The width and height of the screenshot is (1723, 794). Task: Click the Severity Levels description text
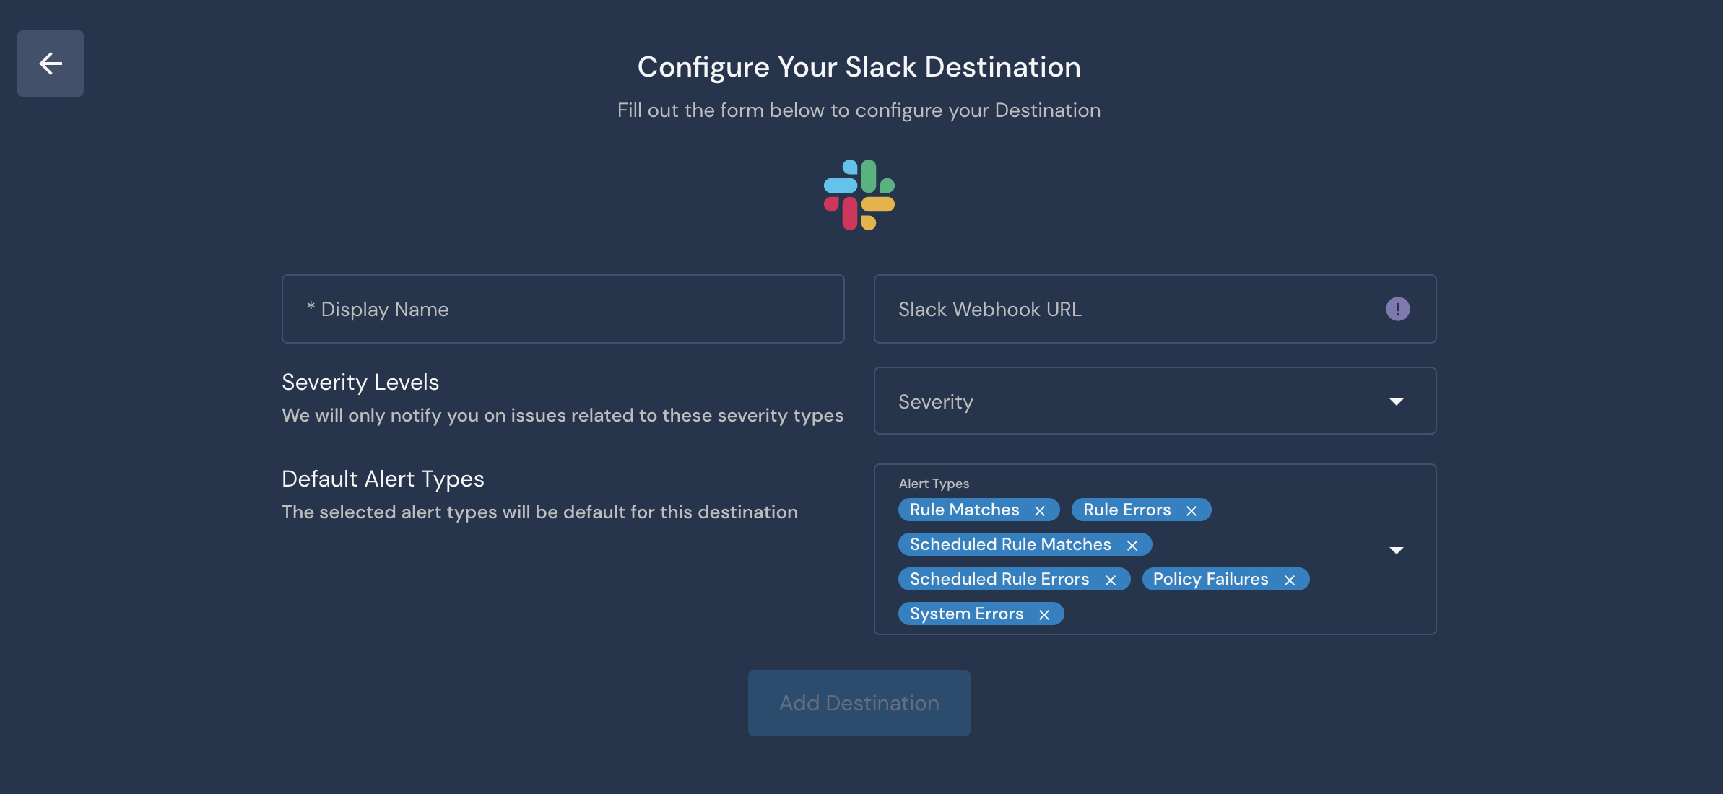click(x=562, y=415)
